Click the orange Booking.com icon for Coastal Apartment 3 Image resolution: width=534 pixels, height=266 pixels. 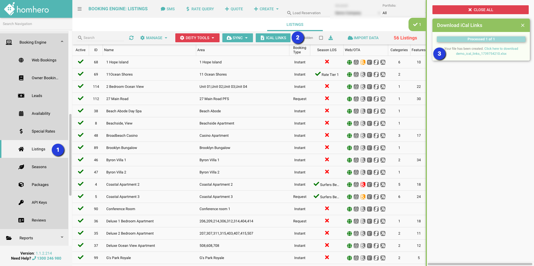[363, 197]
